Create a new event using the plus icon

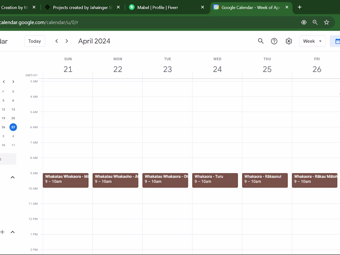(2, 232)
